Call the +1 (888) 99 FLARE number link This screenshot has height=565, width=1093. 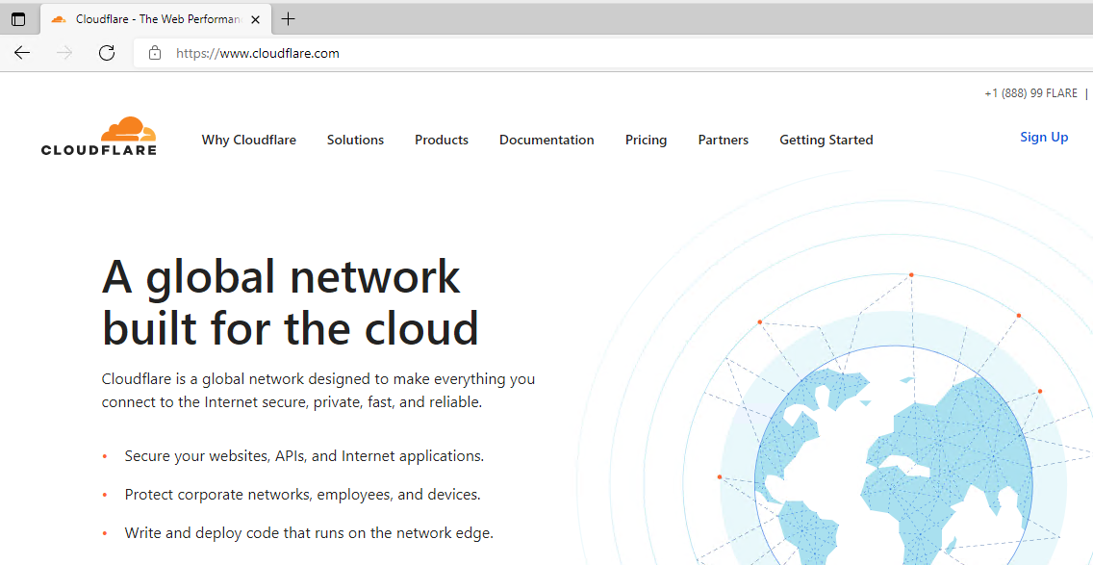click(x=1030, y=93)
